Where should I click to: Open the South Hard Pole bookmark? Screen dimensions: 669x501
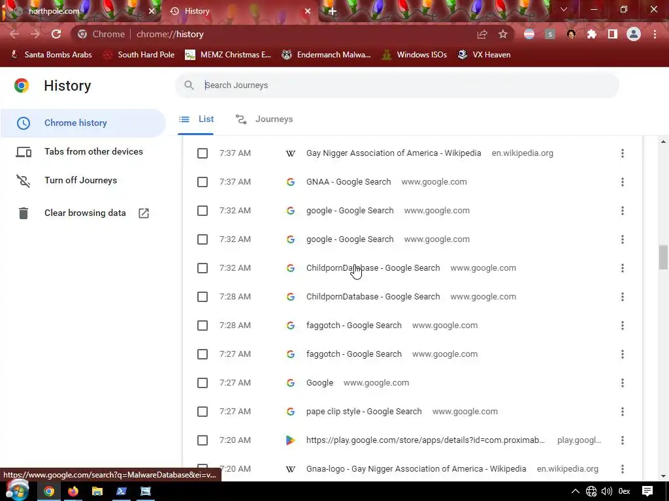coord(139,55)
